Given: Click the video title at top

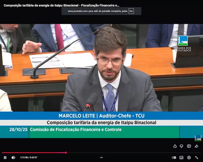Looking at the screenshot, I should 61,5.
